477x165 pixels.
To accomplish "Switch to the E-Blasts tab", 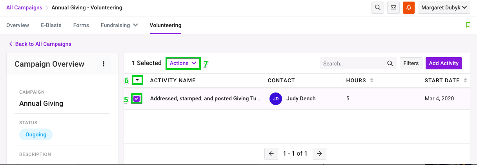I will click(51, 25).
